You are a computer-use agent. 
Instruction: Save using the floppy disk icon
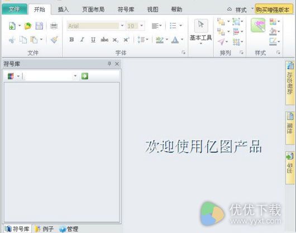(x=39, y=26)
